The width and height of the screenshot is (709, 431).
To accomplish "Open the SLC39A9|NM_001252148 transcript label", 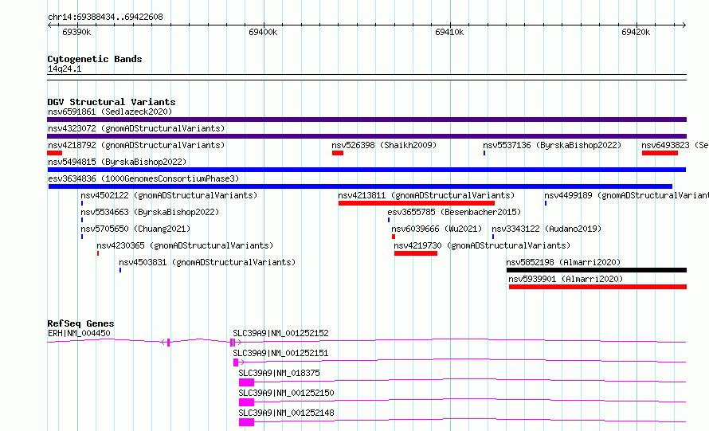I will tap(286, 413).
